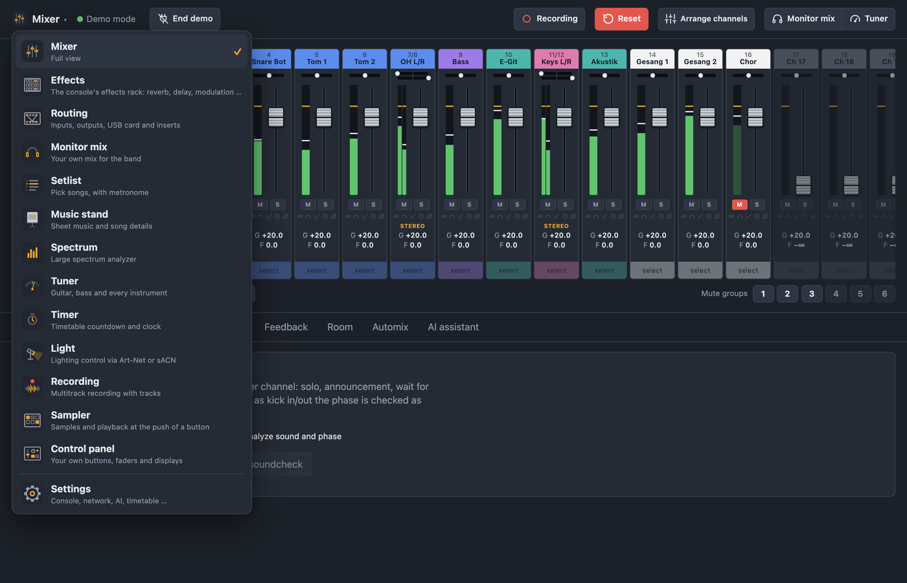Click the Music stand icon
This screenshot has height=583, width=907.
click(x=32, y=220)
